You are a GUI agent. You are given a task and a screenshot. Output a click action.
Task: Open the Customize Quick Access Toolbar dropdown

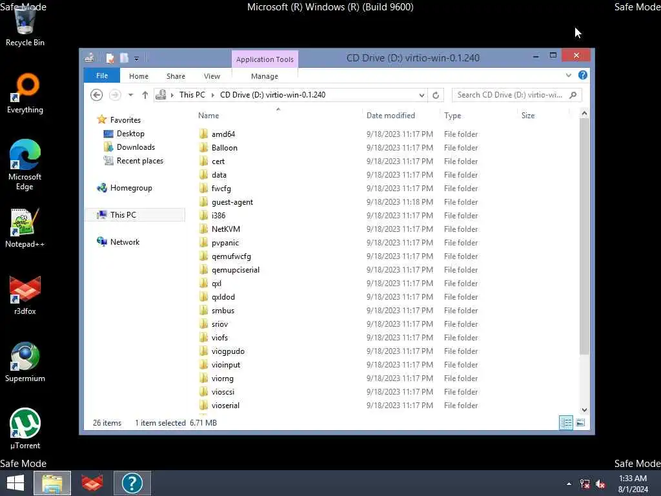137,59
